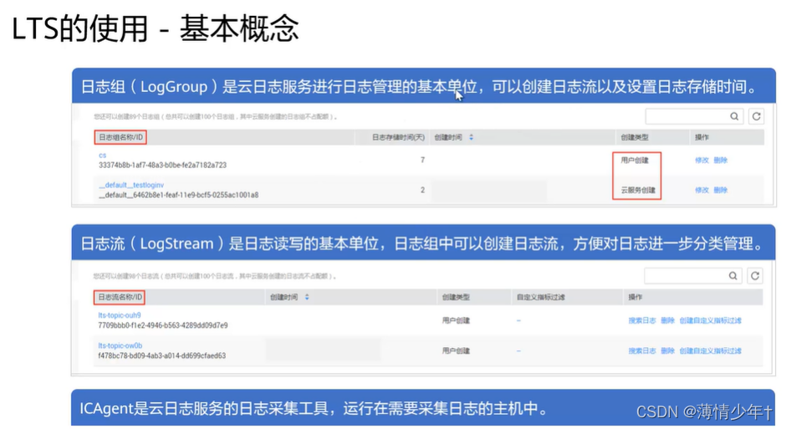
Task: Click the 日志存储时间(天) column header
Action: (x=398, y=137)
